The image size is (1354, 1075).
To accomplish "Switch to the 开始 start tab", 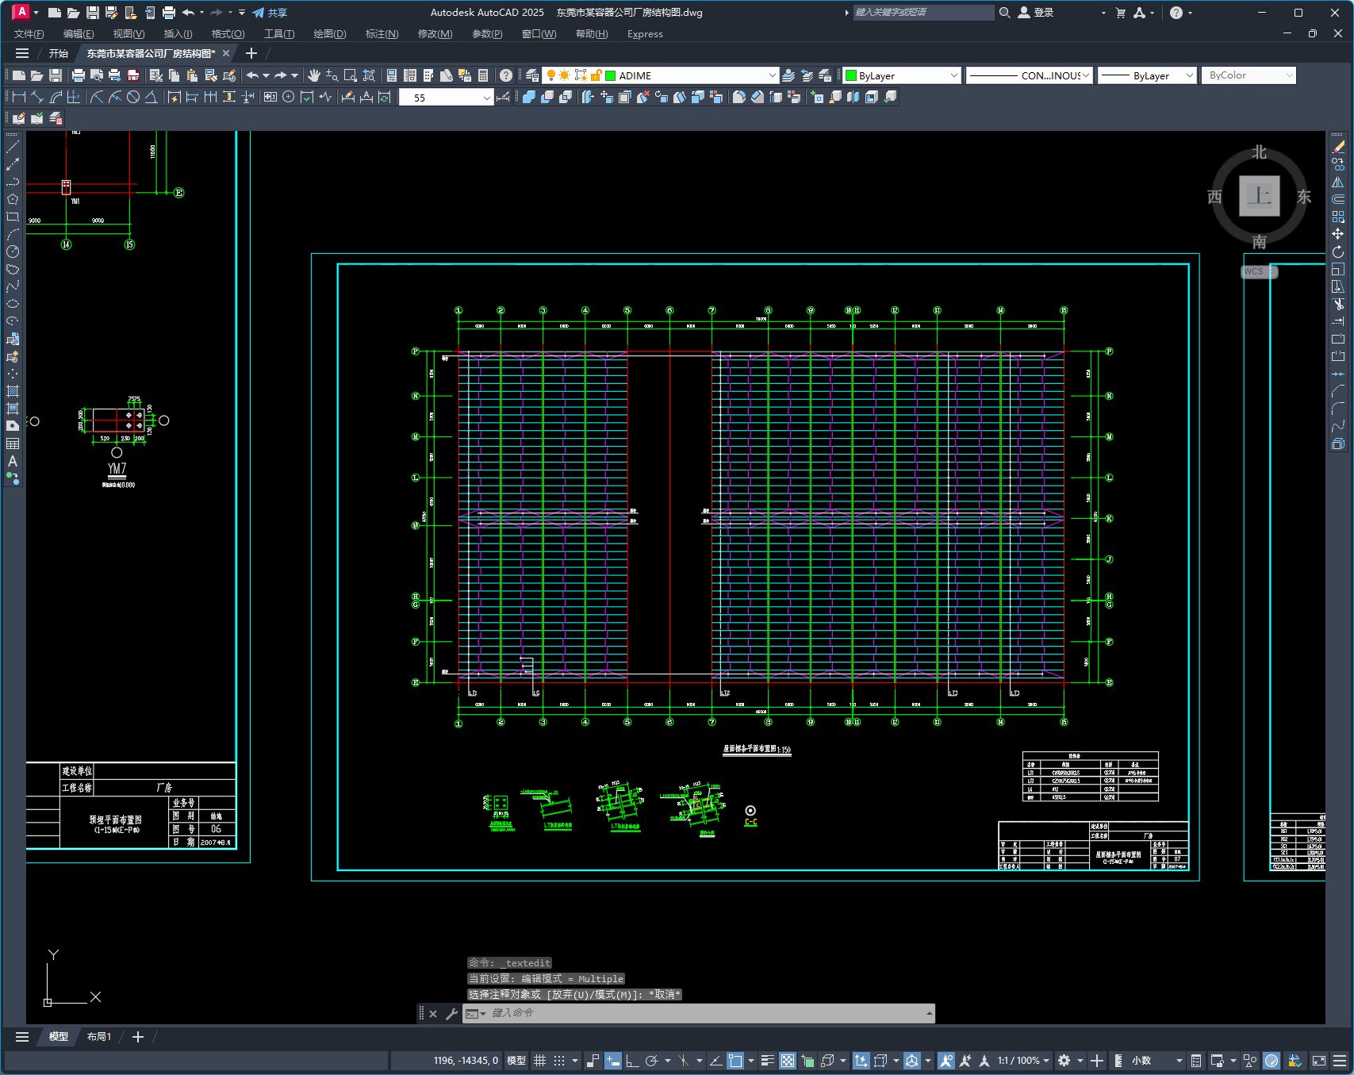I will pos(59,54).
